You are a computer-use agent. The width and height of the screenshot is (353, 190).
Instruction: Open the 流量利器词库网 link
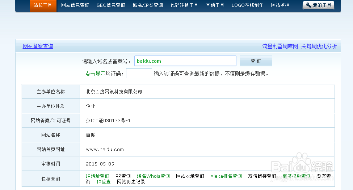[x=280, y=47]
